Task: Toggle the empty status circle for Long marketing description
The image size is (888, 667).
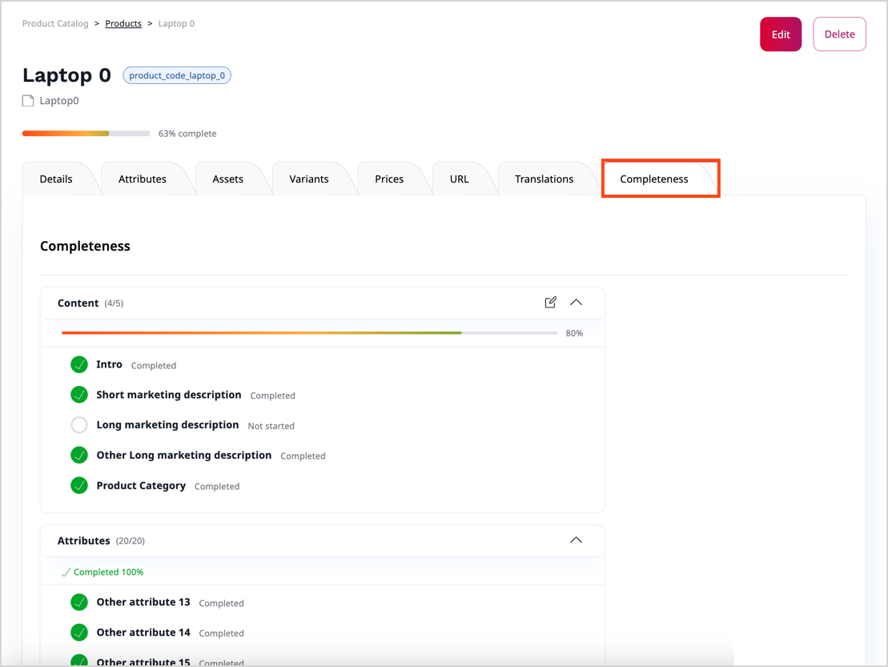Action: [x=78, y=424]
